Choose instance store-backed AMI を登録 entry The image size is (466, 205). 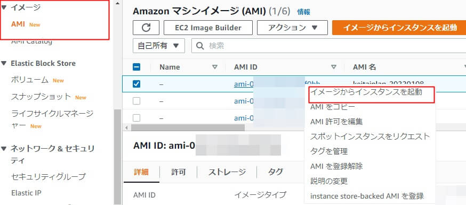click(367, 196)
